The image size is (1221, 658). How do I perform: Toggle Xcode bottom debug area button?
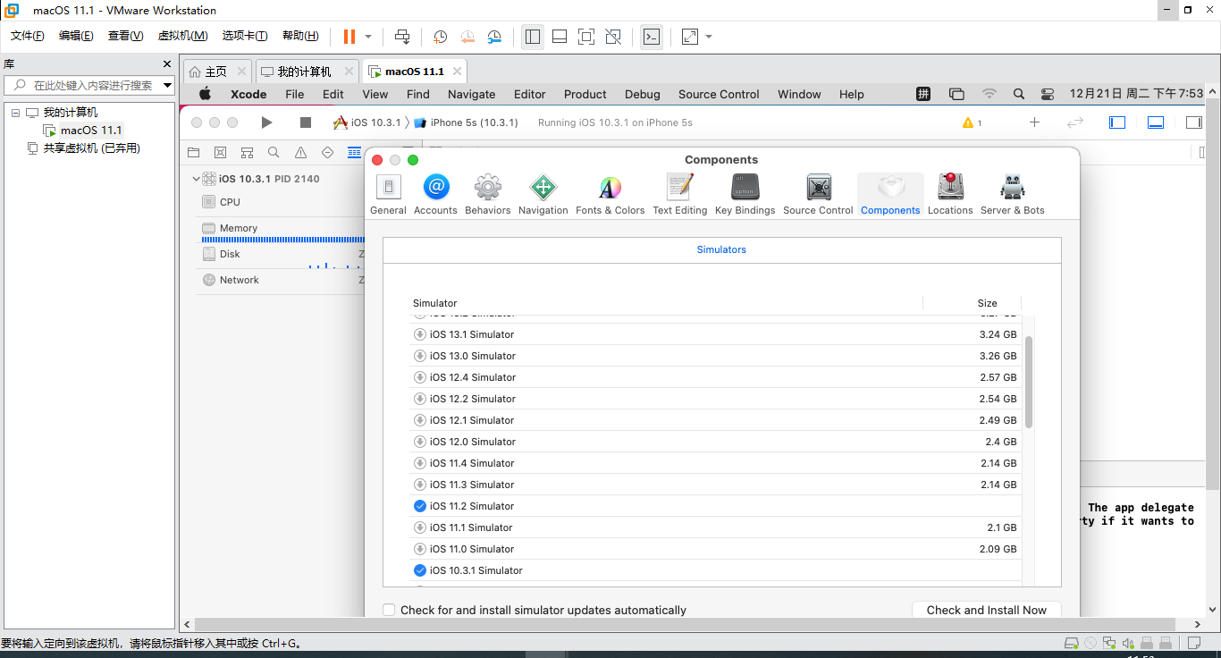pos(1156,122)
